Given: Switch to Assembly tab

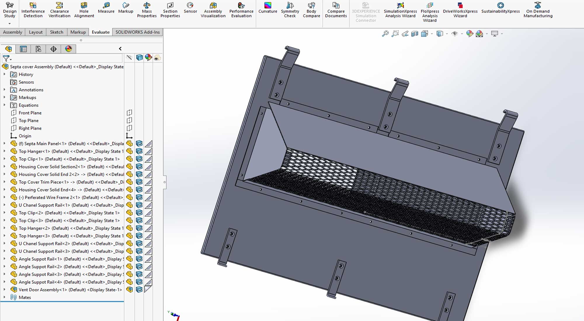Looking at the screenshot, I should pyautogui.click(x=13, y=32).
